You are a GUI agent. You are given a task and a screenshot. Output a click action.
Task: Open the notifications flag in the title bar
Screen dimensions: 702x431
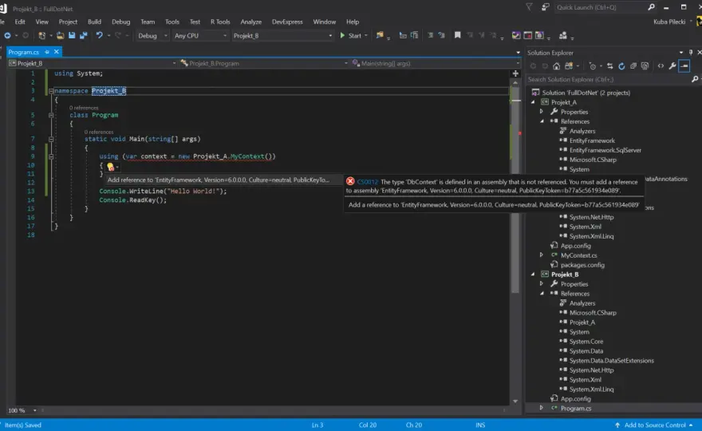[x=529, y=7]
